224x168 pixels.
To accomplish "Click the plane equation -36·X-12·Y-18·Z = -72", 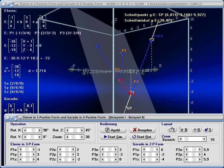I will [x=27, y=58].
